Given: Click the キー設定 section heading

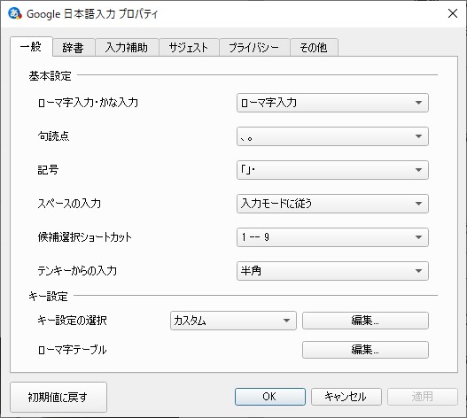Looking at the screenshot, I should (x=48, y=297).
